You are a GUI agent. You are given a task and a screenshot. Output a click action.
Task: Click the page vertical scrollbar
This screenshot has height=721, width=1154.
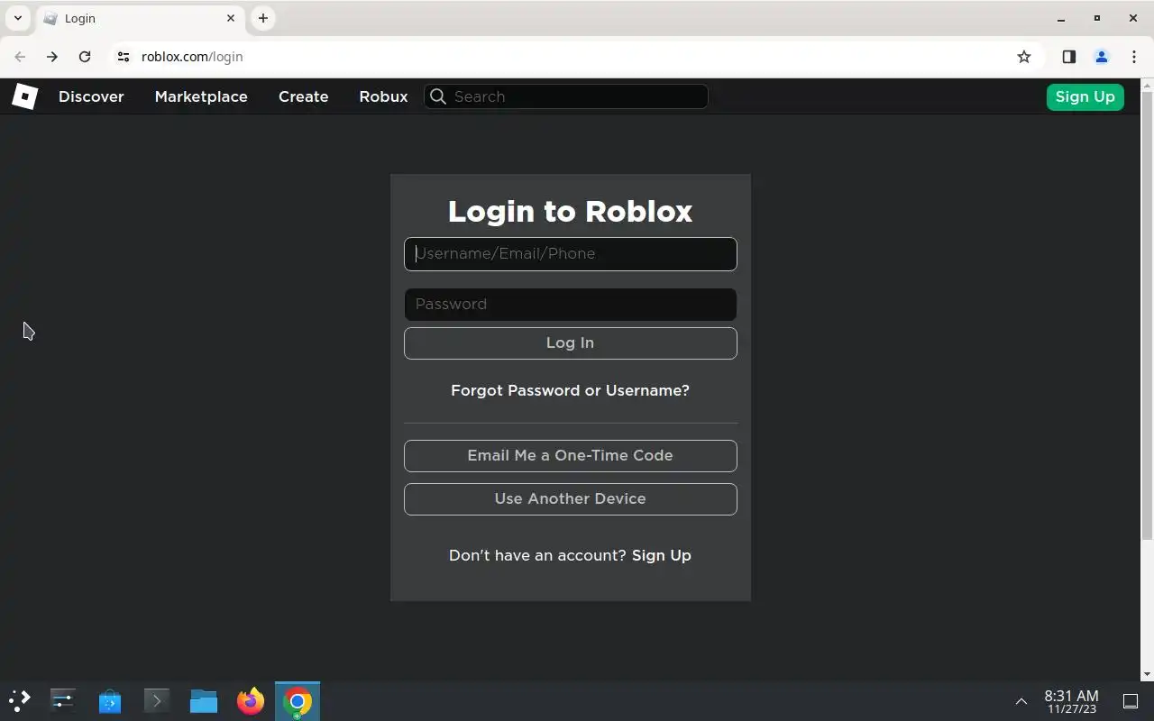[x=1147, y=316]
